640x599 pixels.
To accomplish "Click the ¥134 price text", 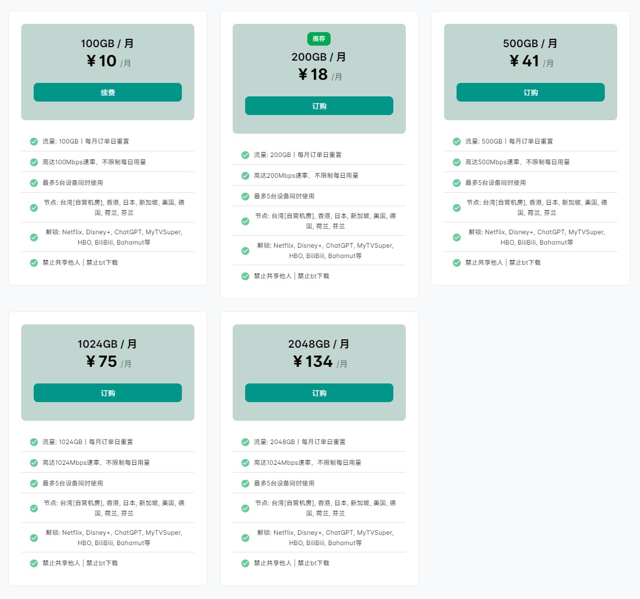I will tap(313, 362).
